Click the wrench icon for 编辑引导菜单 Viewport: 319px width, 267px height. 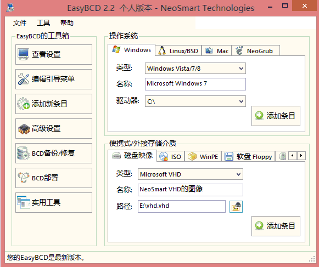click(x=24, y=79)
